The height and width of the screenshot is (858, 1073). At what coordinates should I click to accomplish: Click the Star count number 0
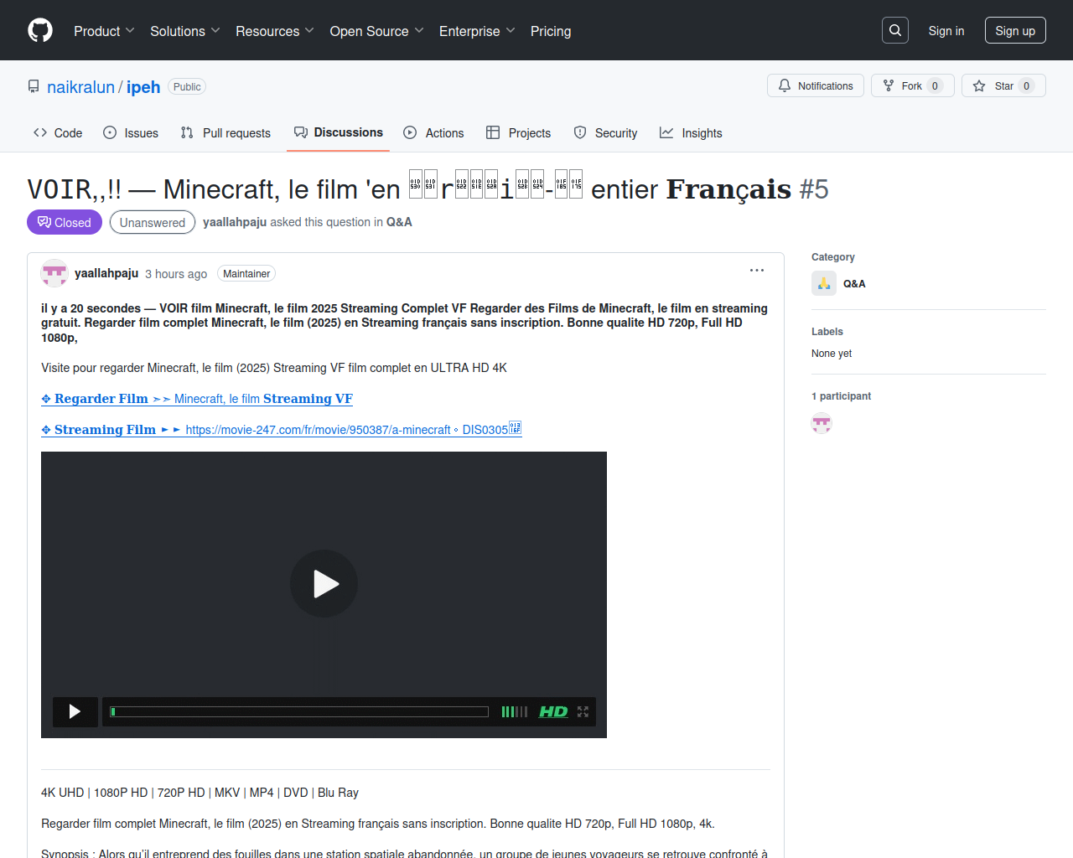(x=1027, y=86)
